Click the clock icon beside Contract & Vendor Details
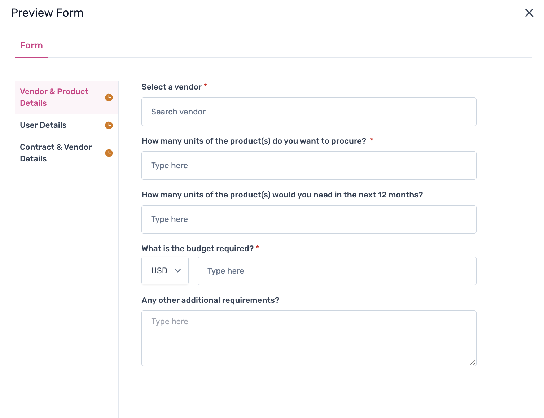 click(109, 153)
